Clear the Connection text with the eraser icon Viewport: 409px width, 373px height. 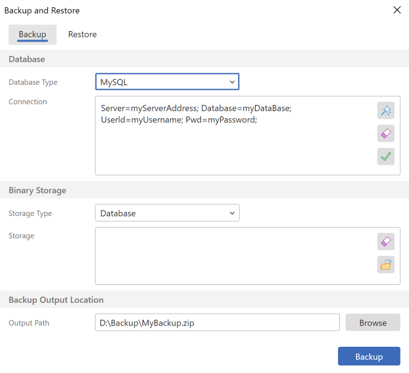click(386, 133)
